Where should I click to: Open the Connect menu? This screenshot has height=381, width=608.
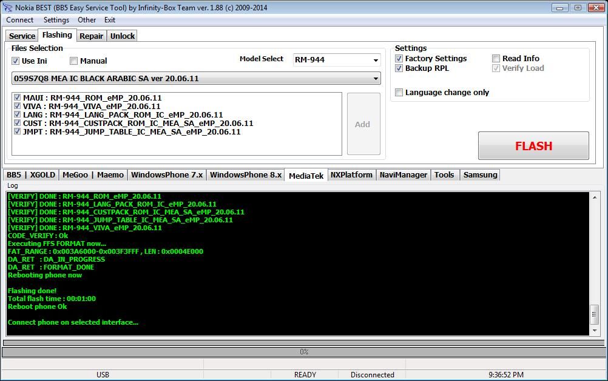19,20
